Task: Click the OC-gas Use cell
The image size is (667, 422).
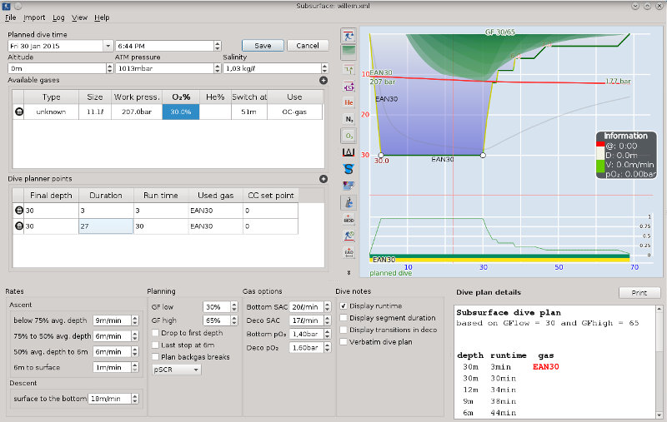Action: coord(294,112)
